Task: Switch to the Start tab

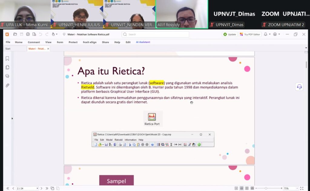Action: (x=8, y=49)
